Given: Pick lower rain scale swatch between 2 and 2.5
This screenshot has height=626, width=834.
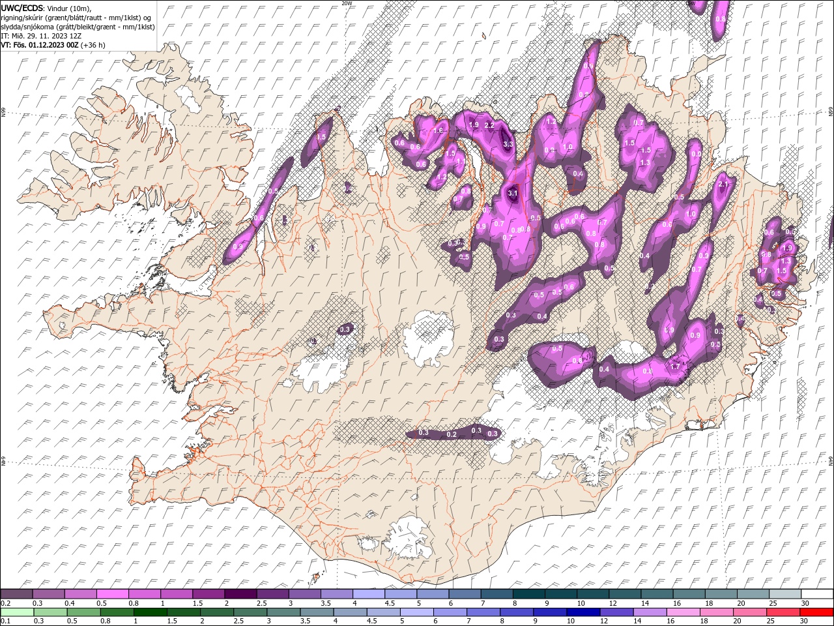Looking at the screenshot, I should [x=217, y=612].
